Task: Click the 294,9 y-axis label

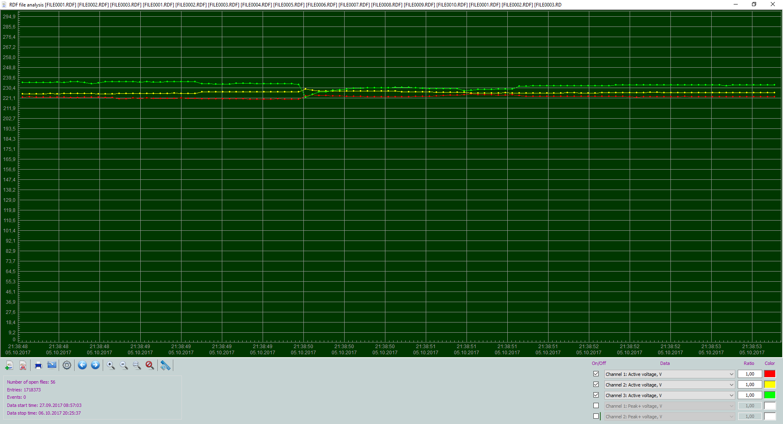Action: pyautogui.click(x=9, y=17)
